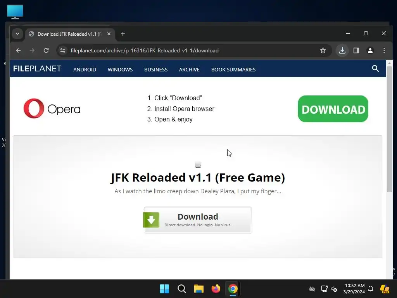Screen dimensions: 397x298
Task: Open the Chrome three-dot menu
Action: point(384,50)
